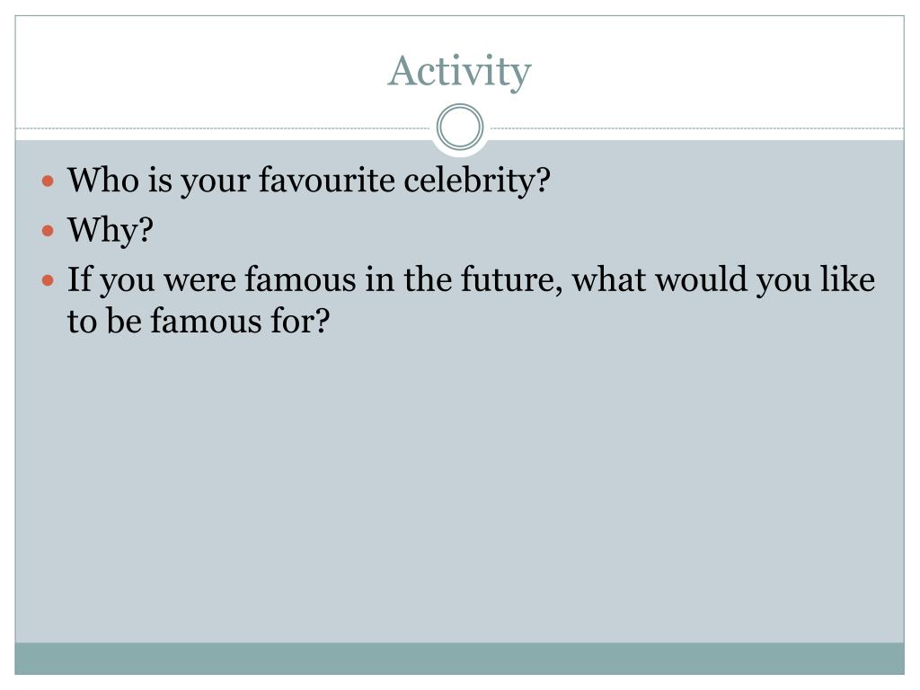Click the words 'would you like' at line end
This screenshot has height=690, width=920.
click(x=765, y=279)
